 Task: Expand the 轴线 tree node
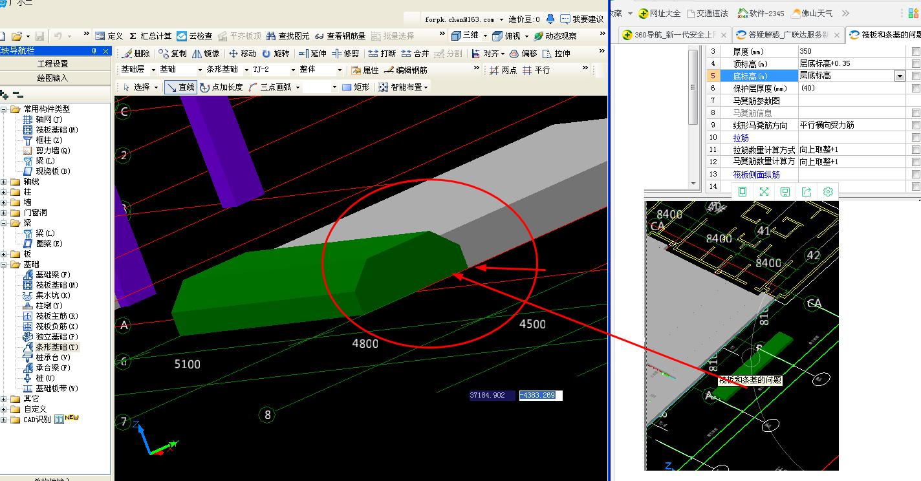pos(5,182)
